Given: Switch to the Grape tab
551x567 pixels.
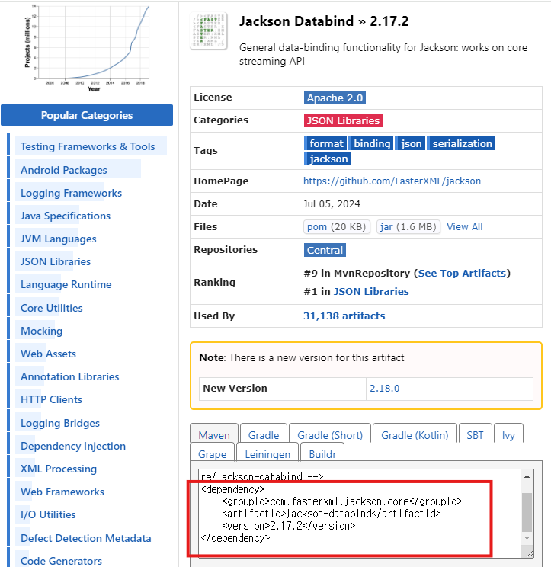Looking at the screenshot, I should 212,453.
